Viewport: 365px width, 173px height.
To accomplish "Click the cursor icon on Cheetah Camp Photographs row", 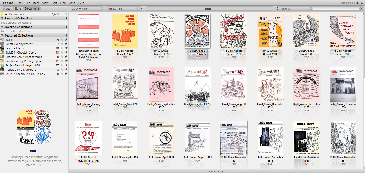I will pyautogui.click(x=62, y=57).
